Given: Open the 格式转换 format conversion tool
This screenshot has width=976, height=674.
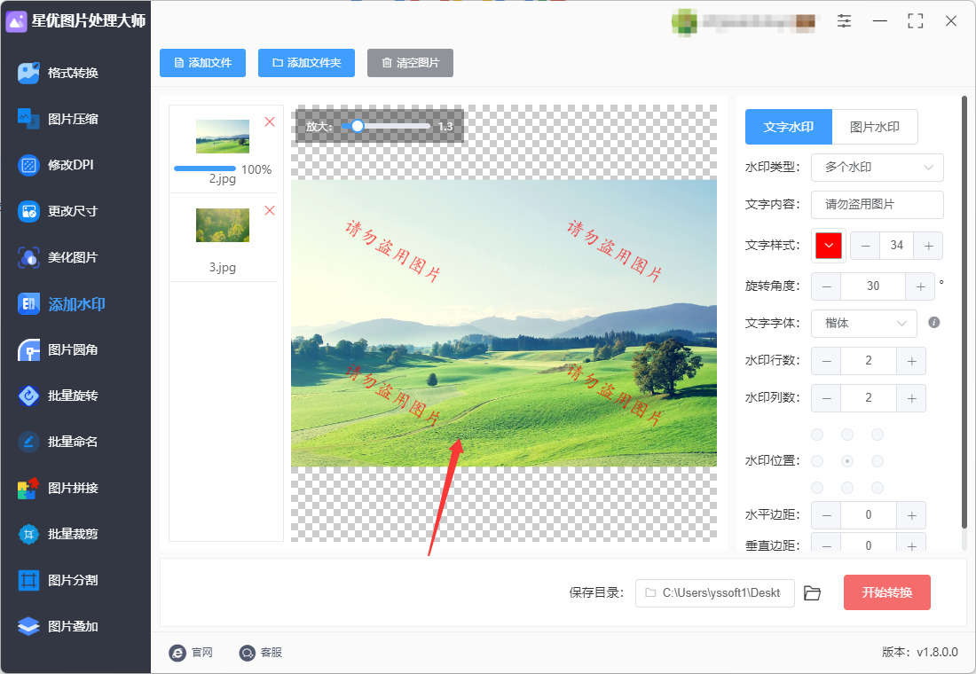Looking at the screenshot, I should pos(58,73).
